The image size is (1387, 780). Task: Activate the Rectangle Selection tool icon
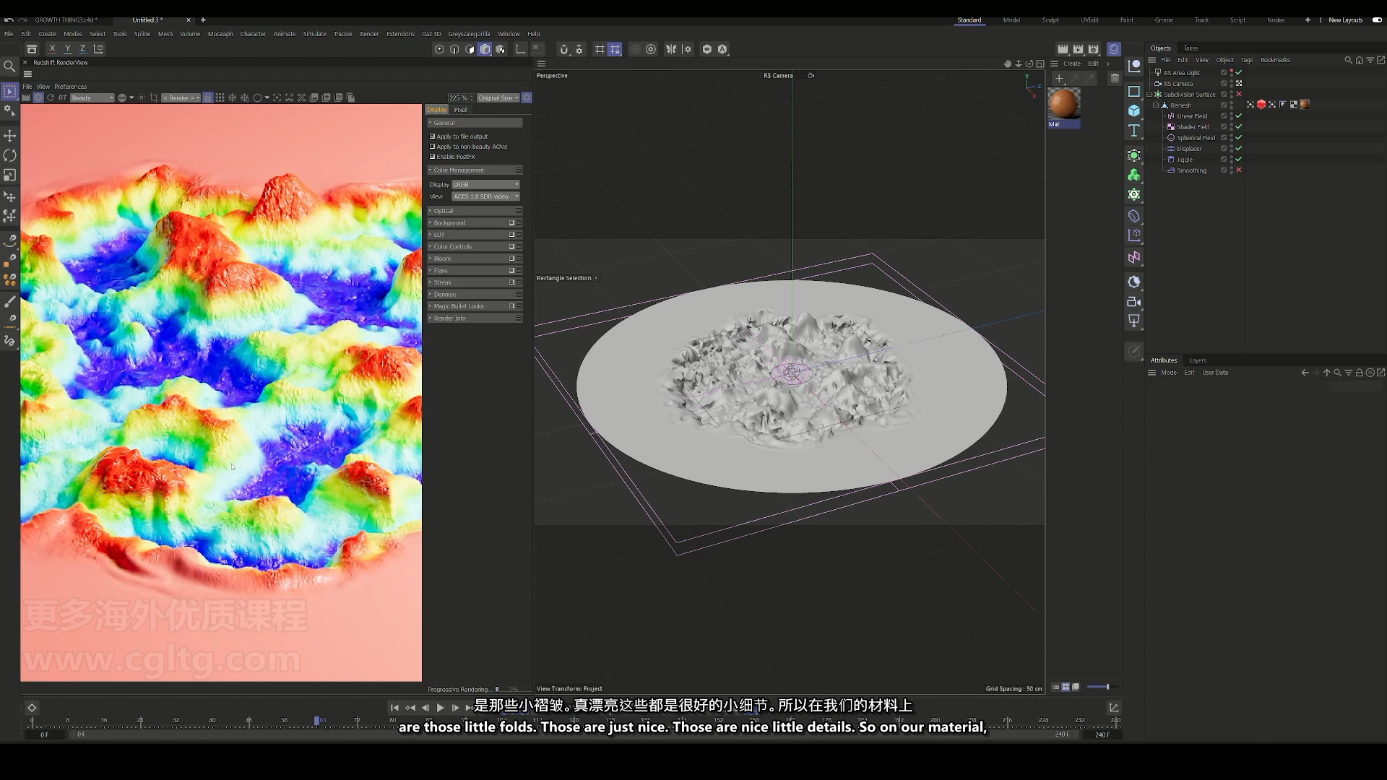(x=9, y=91)
